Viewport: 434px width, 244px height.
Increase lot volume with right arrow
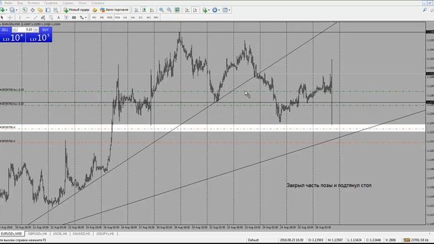click(x=36, y=30)
